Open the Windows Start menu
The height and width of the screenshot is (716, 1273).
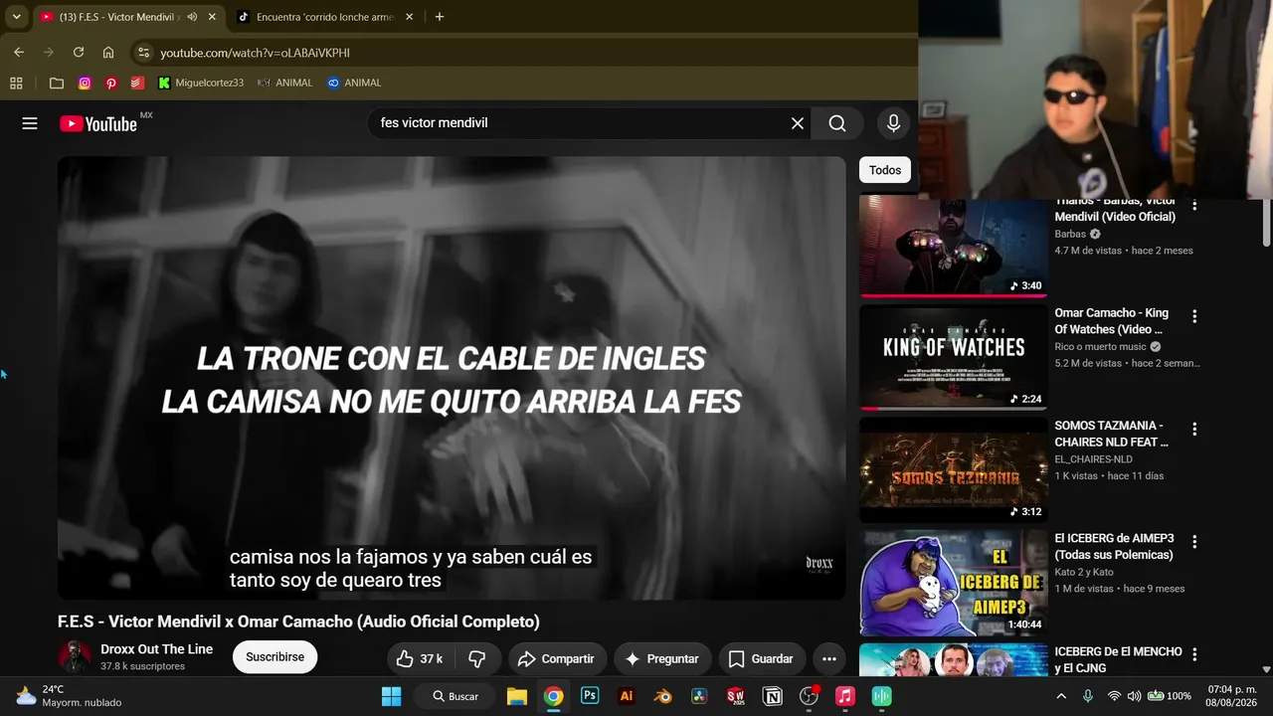coord(392,696)
